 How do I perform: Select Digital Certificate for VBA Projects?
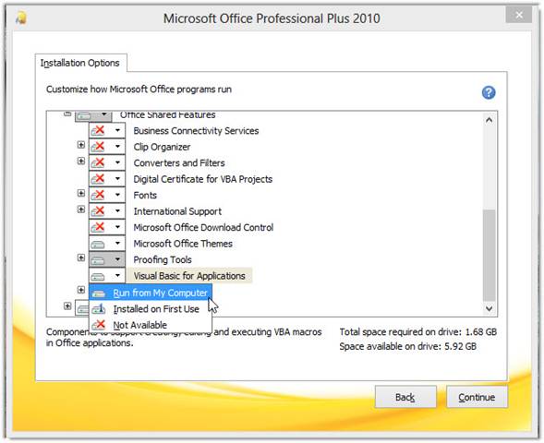pyautogui.click(x=203, y=179)
